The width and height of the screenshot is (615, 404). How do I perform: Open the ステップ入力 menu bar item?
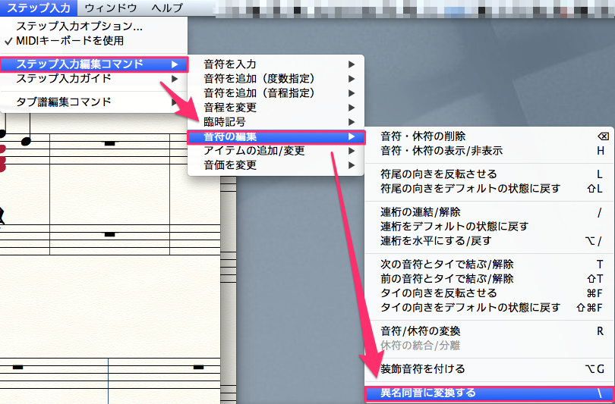pyautogui.click(x=39, y=8)
